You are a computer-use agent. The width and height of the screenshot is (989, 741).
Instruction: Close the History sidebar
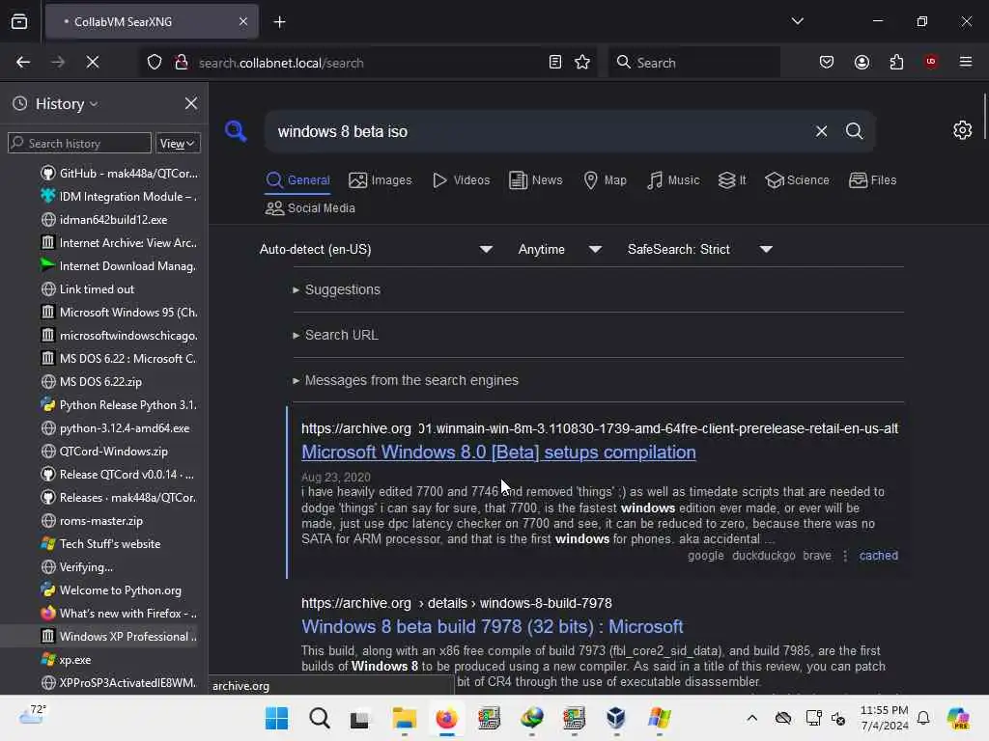(191, 103)
